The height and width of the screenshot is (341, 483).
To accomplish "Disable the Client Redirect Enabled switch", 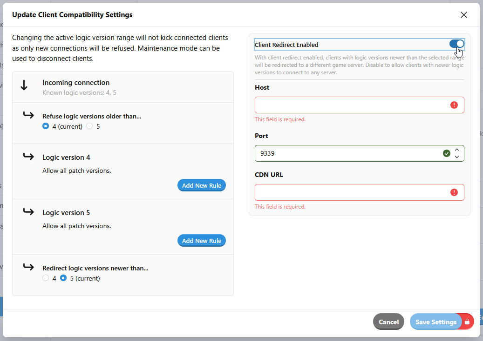I will (456, 44).
